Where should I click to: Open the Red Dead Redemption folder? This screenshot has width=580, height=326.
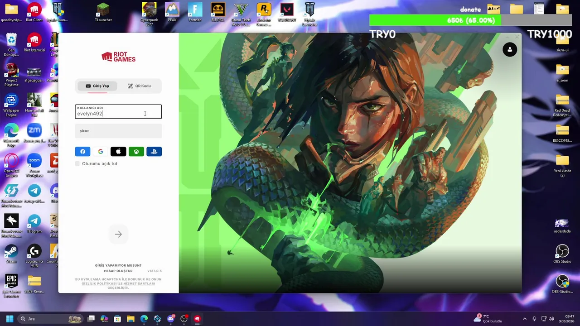pyautogui.click(x=562, y=105)
